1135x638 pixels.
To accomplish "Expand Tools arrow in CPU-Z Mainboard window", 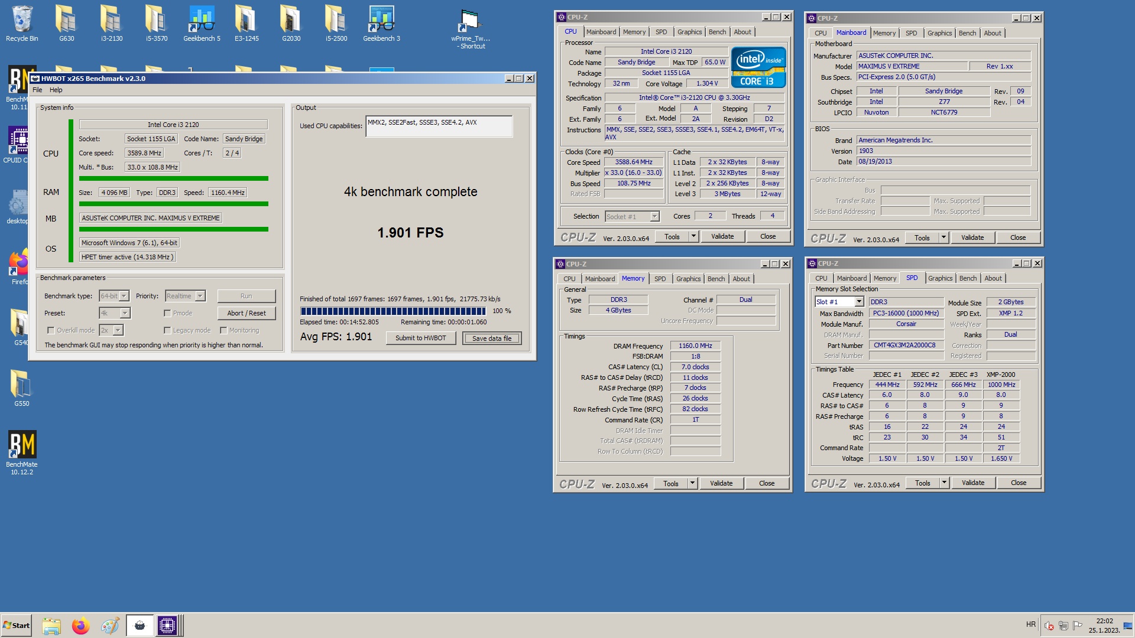I will tap(943, 237).
